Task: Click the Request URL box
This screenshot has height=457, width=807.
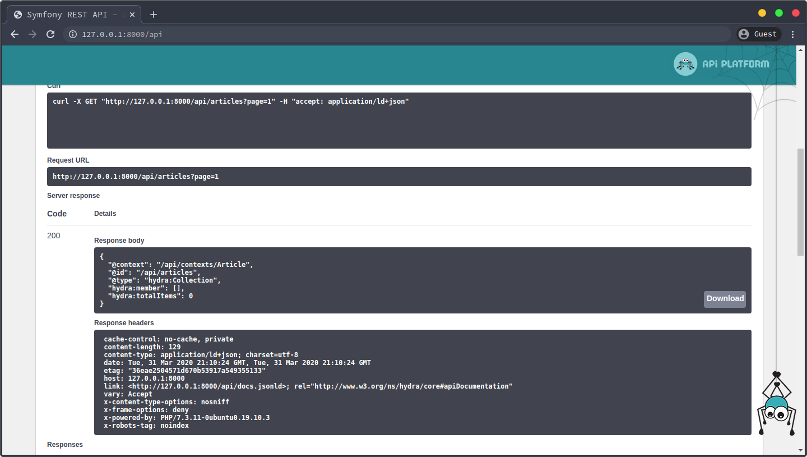Action: click(399, 177)
